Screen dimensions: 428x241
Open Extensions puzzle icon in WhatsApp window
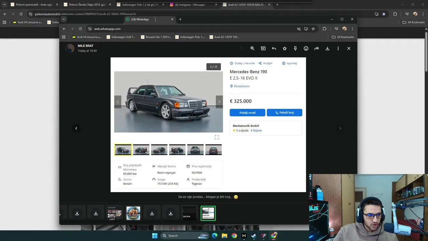pyautogui.click(x=324, y=29)
